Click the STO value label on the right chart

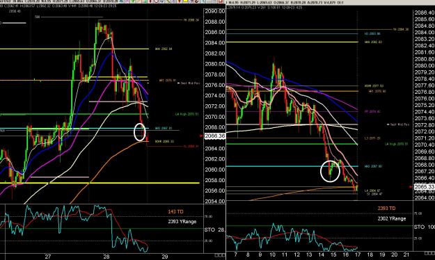tap(425, 227)
